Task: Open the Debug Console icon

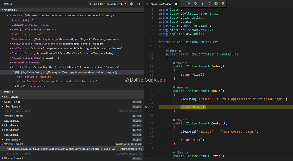Action: pyautogui.click(x=138, y=4)
